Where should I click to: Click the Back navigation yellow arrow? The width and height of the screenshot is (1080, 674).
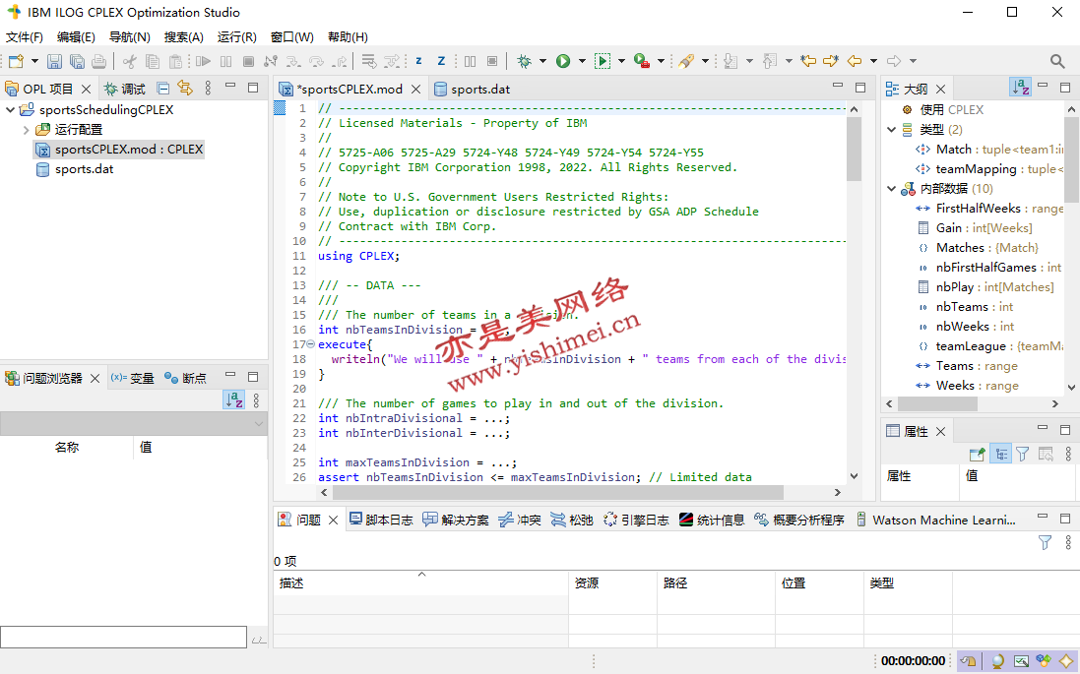tap(855, 61)
